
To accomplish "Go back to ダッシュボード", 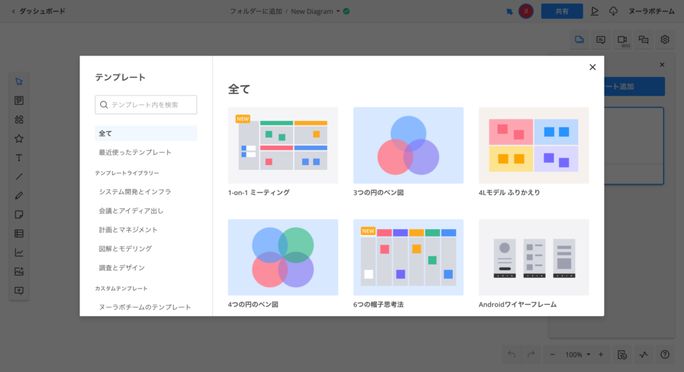I will pyautogui.click(x=38, y=11).
